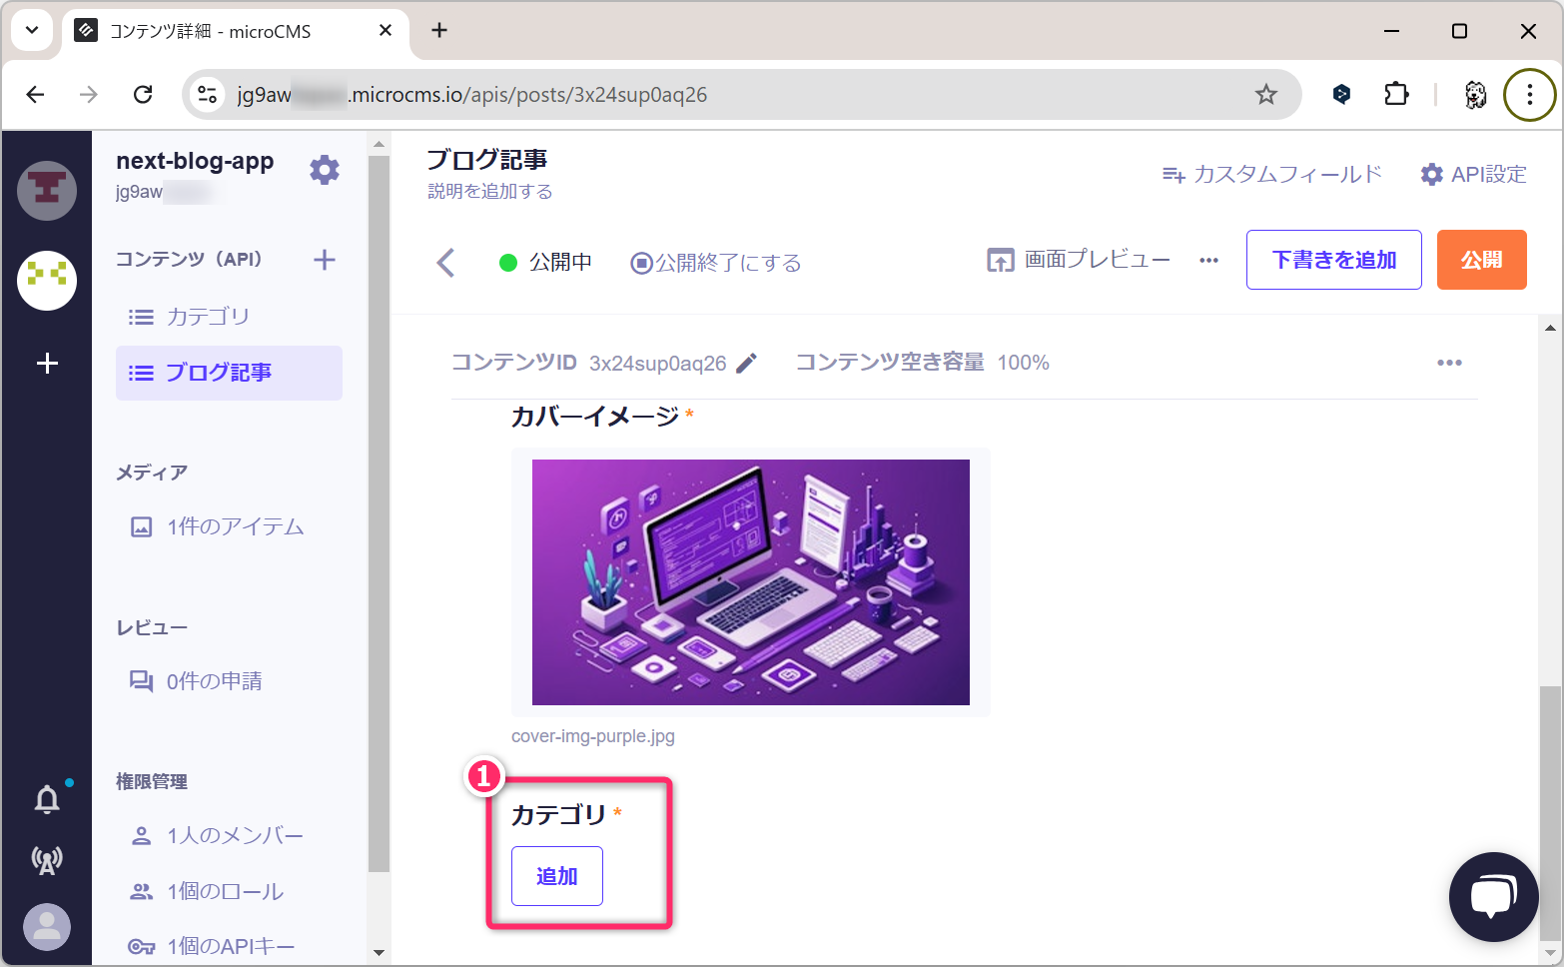Open the account profile avatar icon
Screen dimensions: 1564x967
pyautogui.click(x=47, y=926)
